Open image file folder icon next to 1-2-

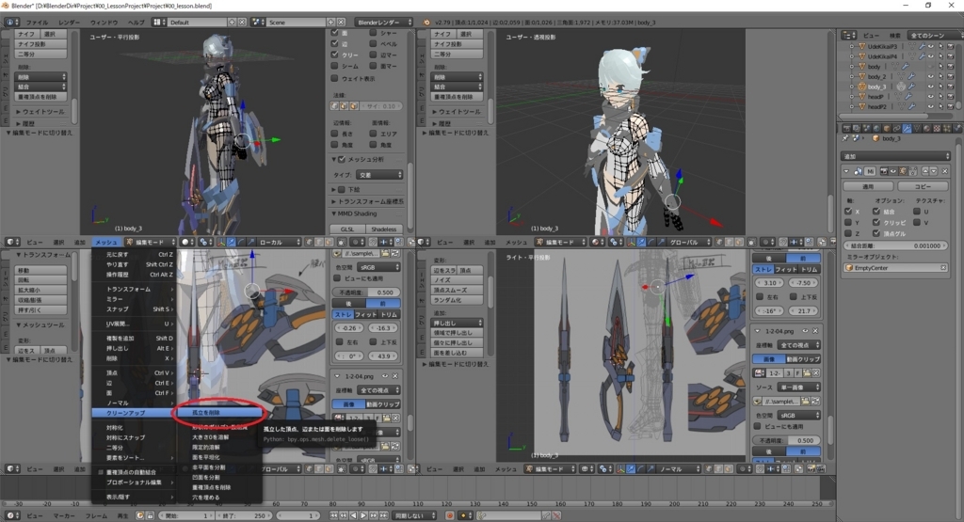point(807,373)
